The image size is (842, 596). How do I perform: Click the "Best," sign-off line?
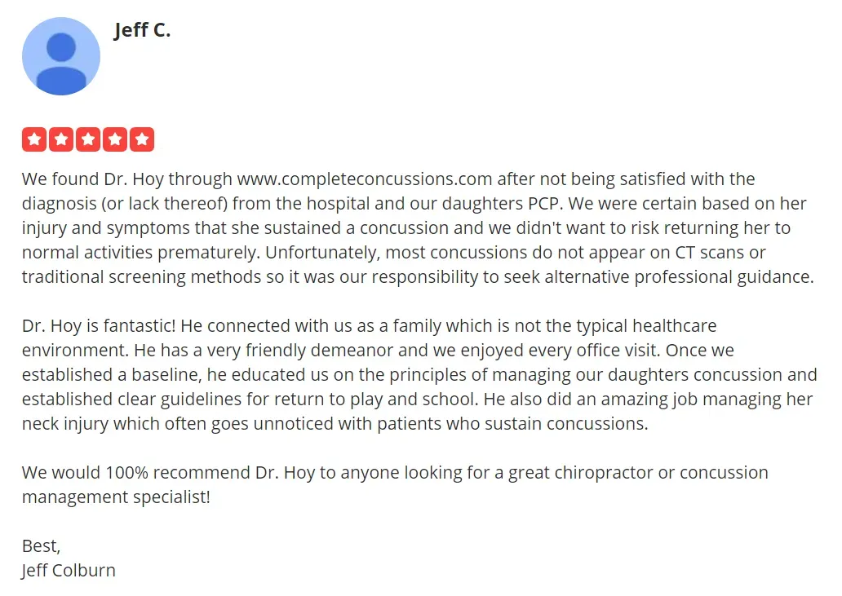pos(42,546)
